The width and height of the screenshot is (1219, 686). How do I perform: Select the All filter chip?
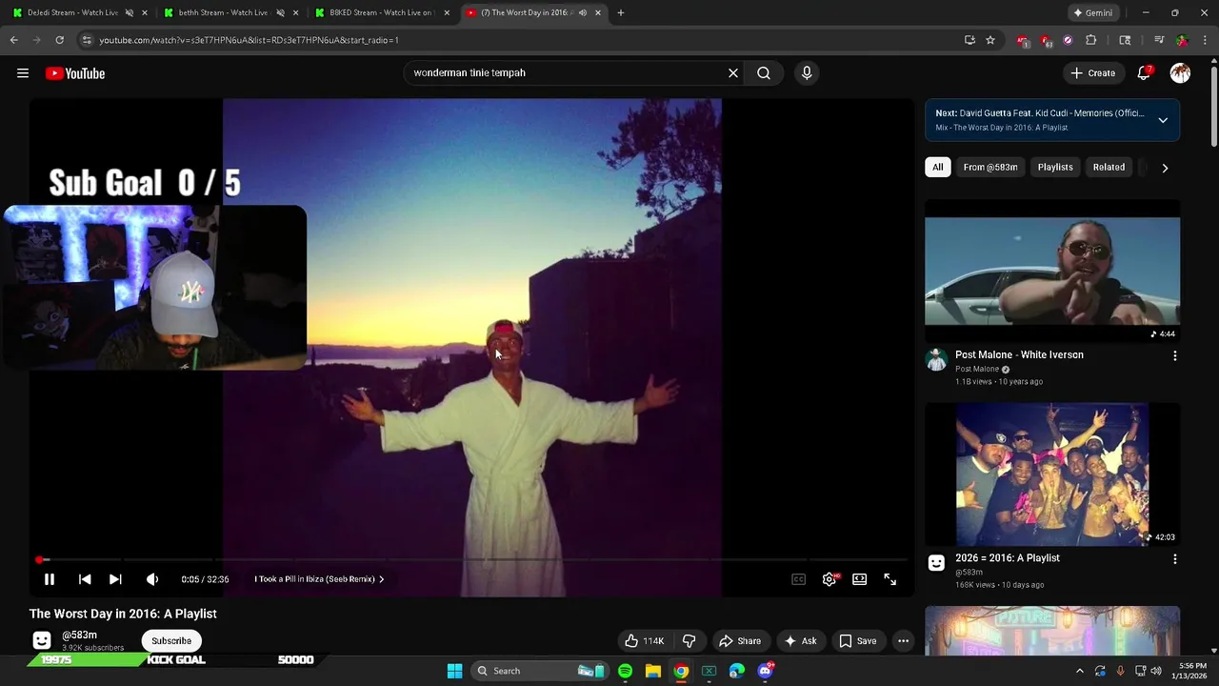pyautogui.click(x=938, y=168)
